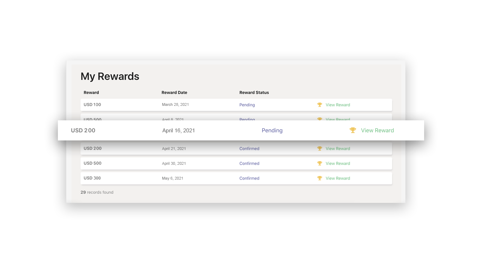Select View Reward for the April 21, 2021 reward
The width and height of the screenshot is (482, 271).
(338, 149)
